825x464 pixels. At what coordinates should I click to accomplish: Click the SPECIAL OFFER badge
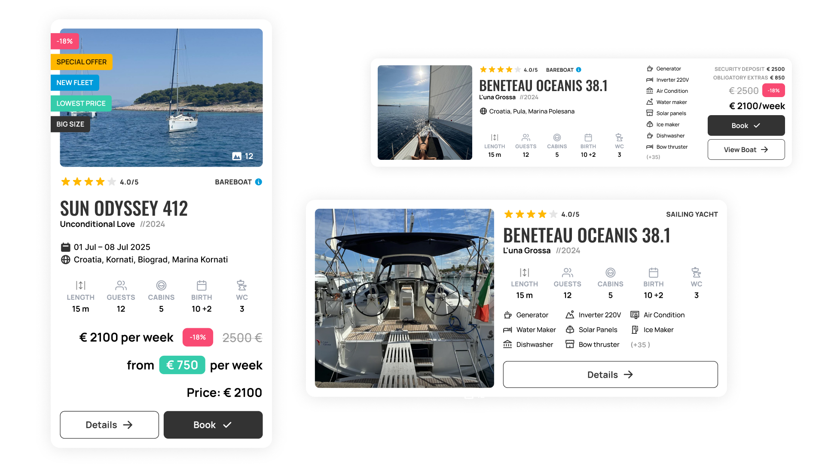pos(82,62)
